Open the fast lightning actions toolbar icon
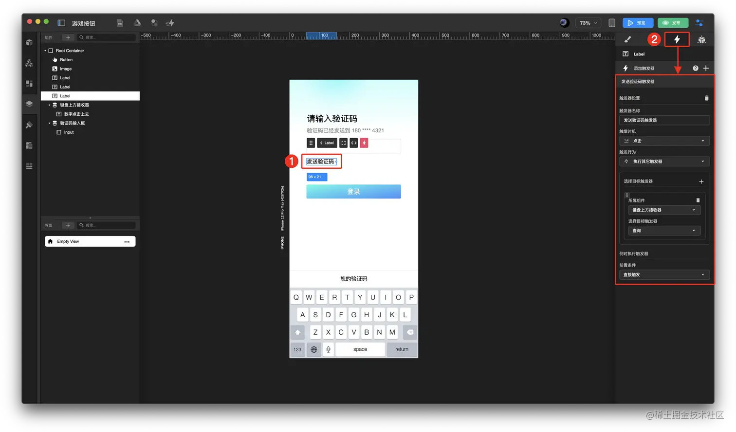This screenshot has height=432, width=736. pos(170,23)
